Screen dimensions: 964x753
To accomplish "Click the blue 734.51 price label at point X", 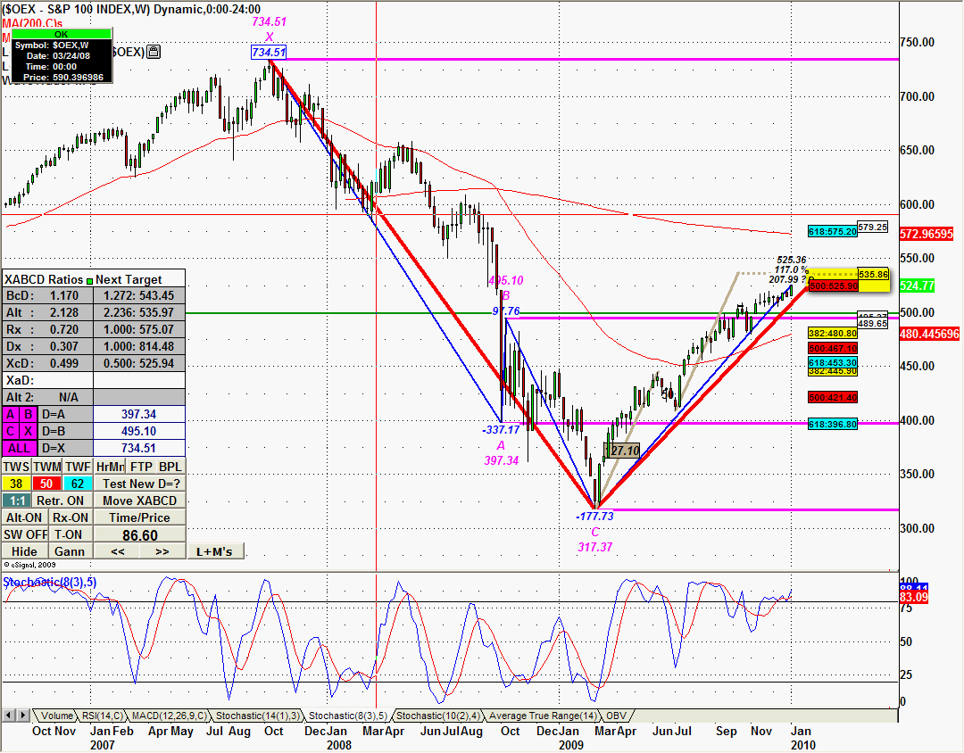I will 269,54.
